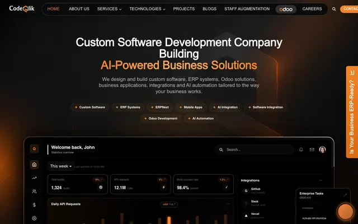Open the mail envelope icon
The width and height of the screenshot is (358, 224).
click(312, 150)
